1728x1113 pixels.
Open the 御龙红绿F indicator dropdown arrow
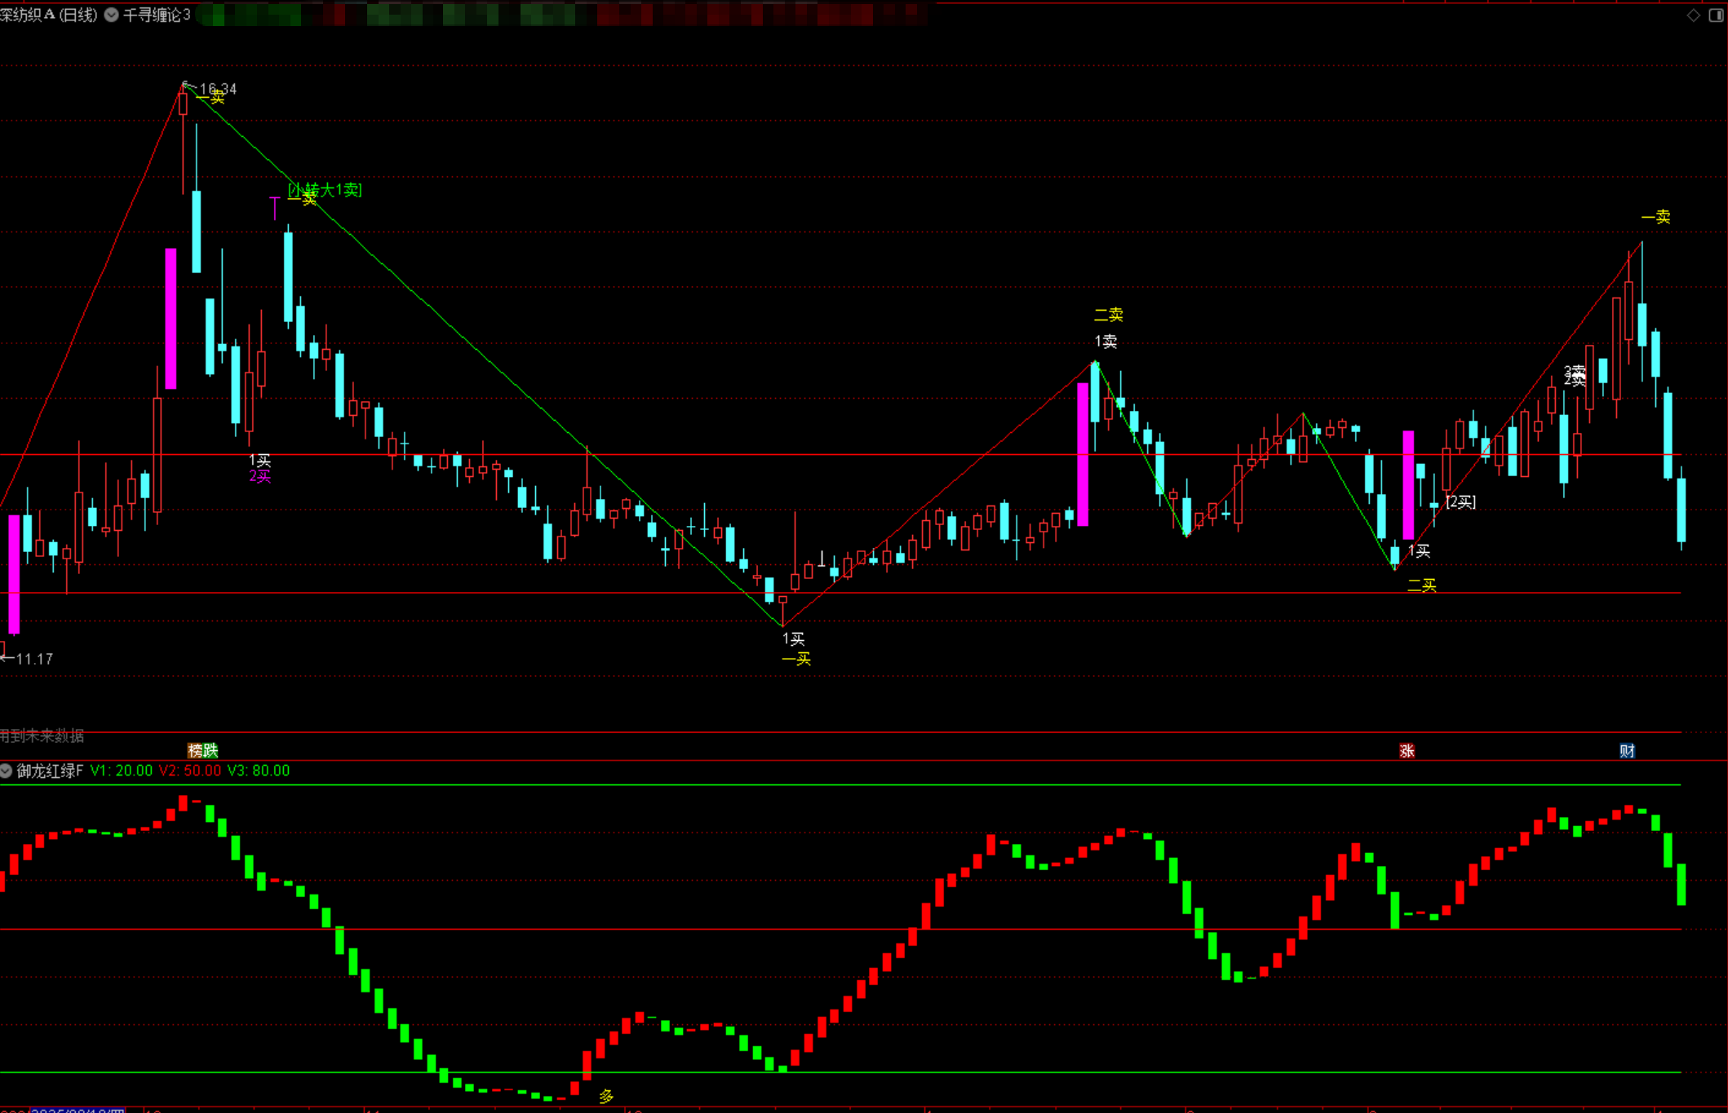click(x=7, y=771)
